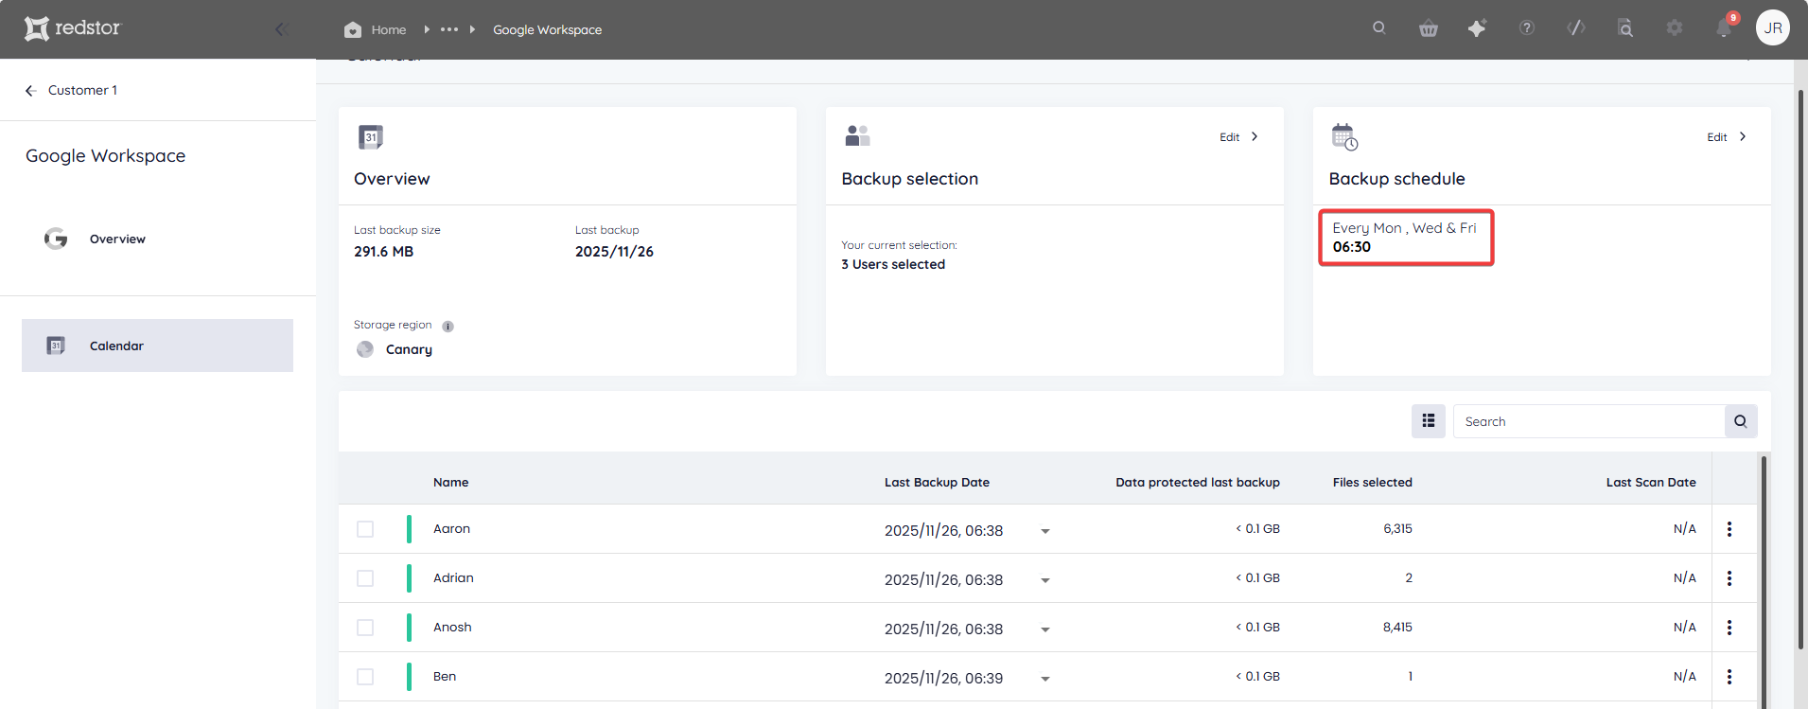Open the notifications bell with 9 alerts

(x=1725, y=27)
